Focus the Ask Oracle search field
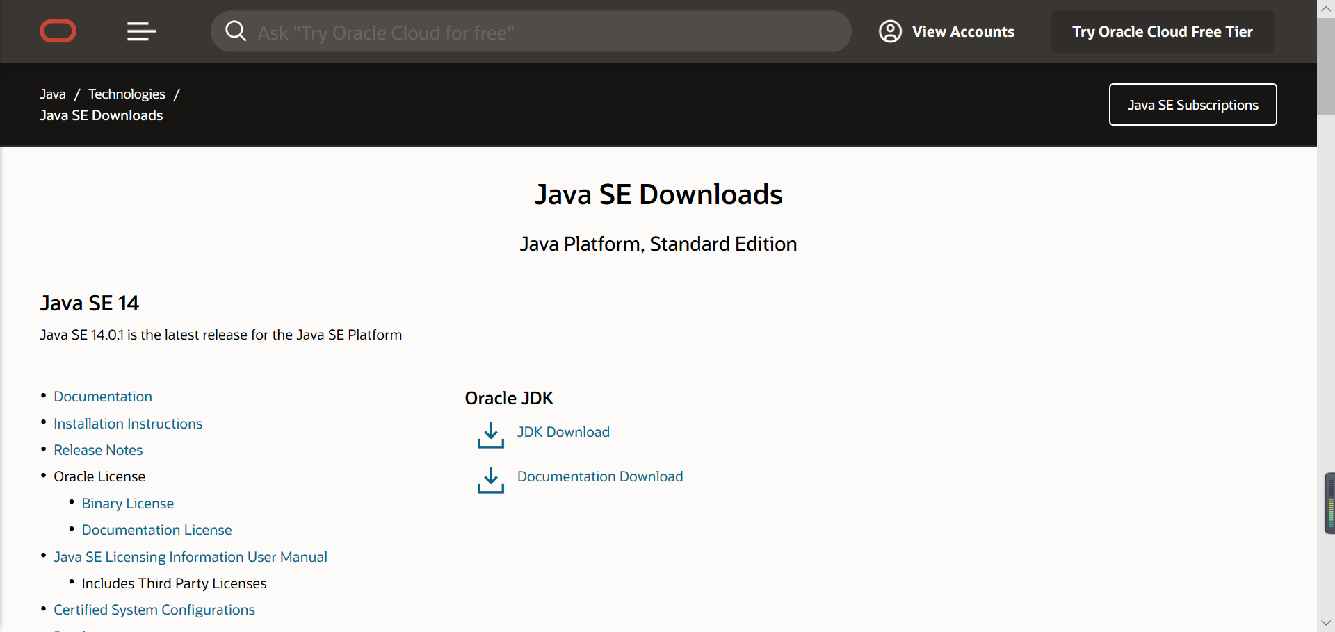Viewport: 1335px width, 632px height. coord(531,31)
